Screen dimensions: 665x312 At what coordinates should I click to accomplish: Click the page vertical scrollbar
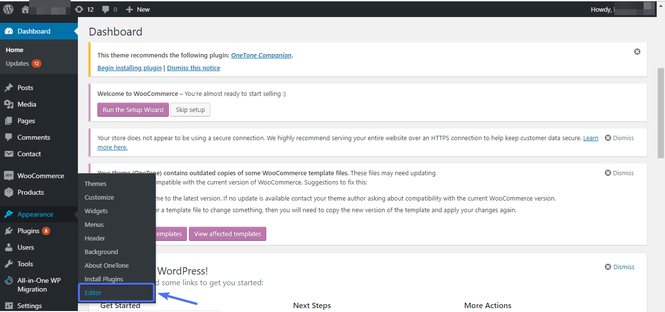click(x=661, y=113)
